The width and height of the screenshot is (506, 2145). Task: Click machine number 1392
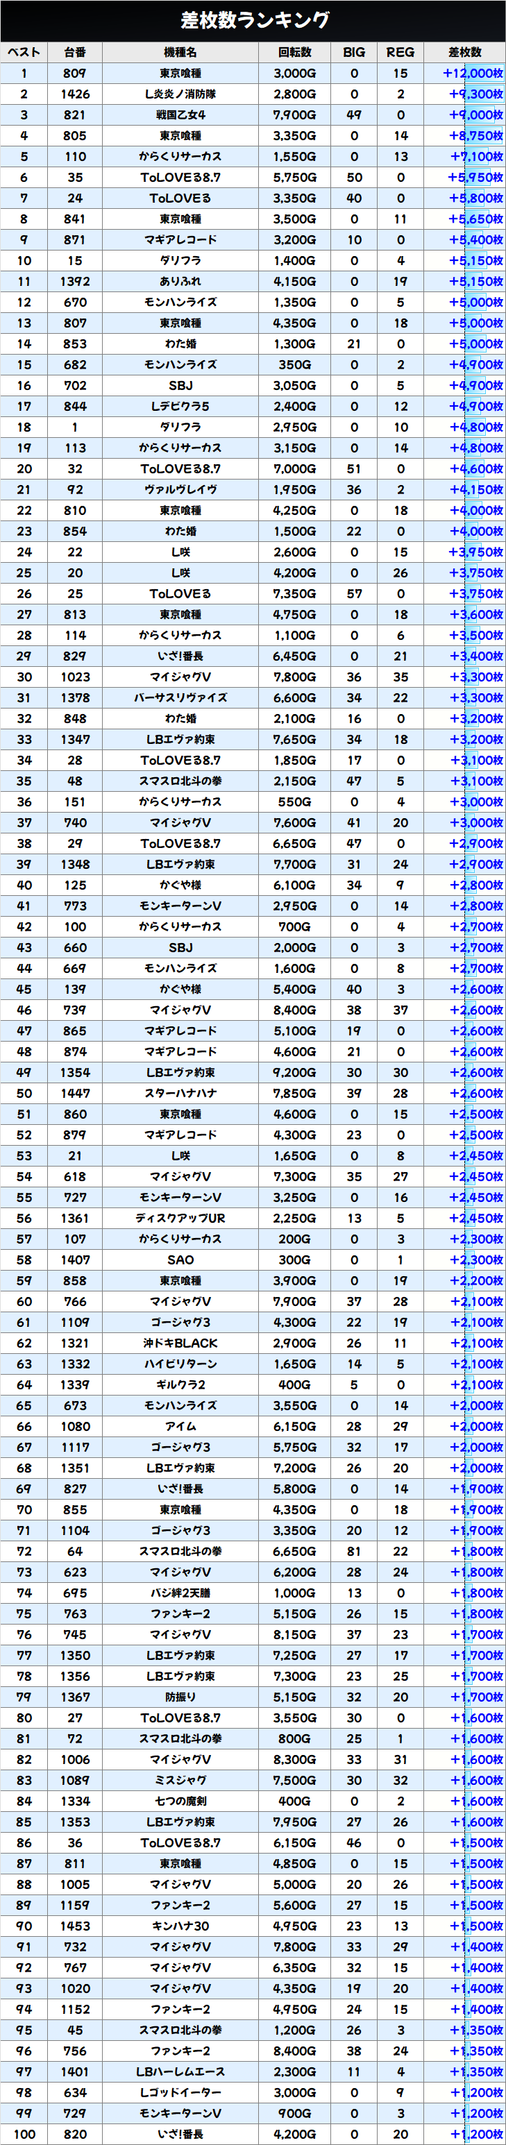click(75, 282)
